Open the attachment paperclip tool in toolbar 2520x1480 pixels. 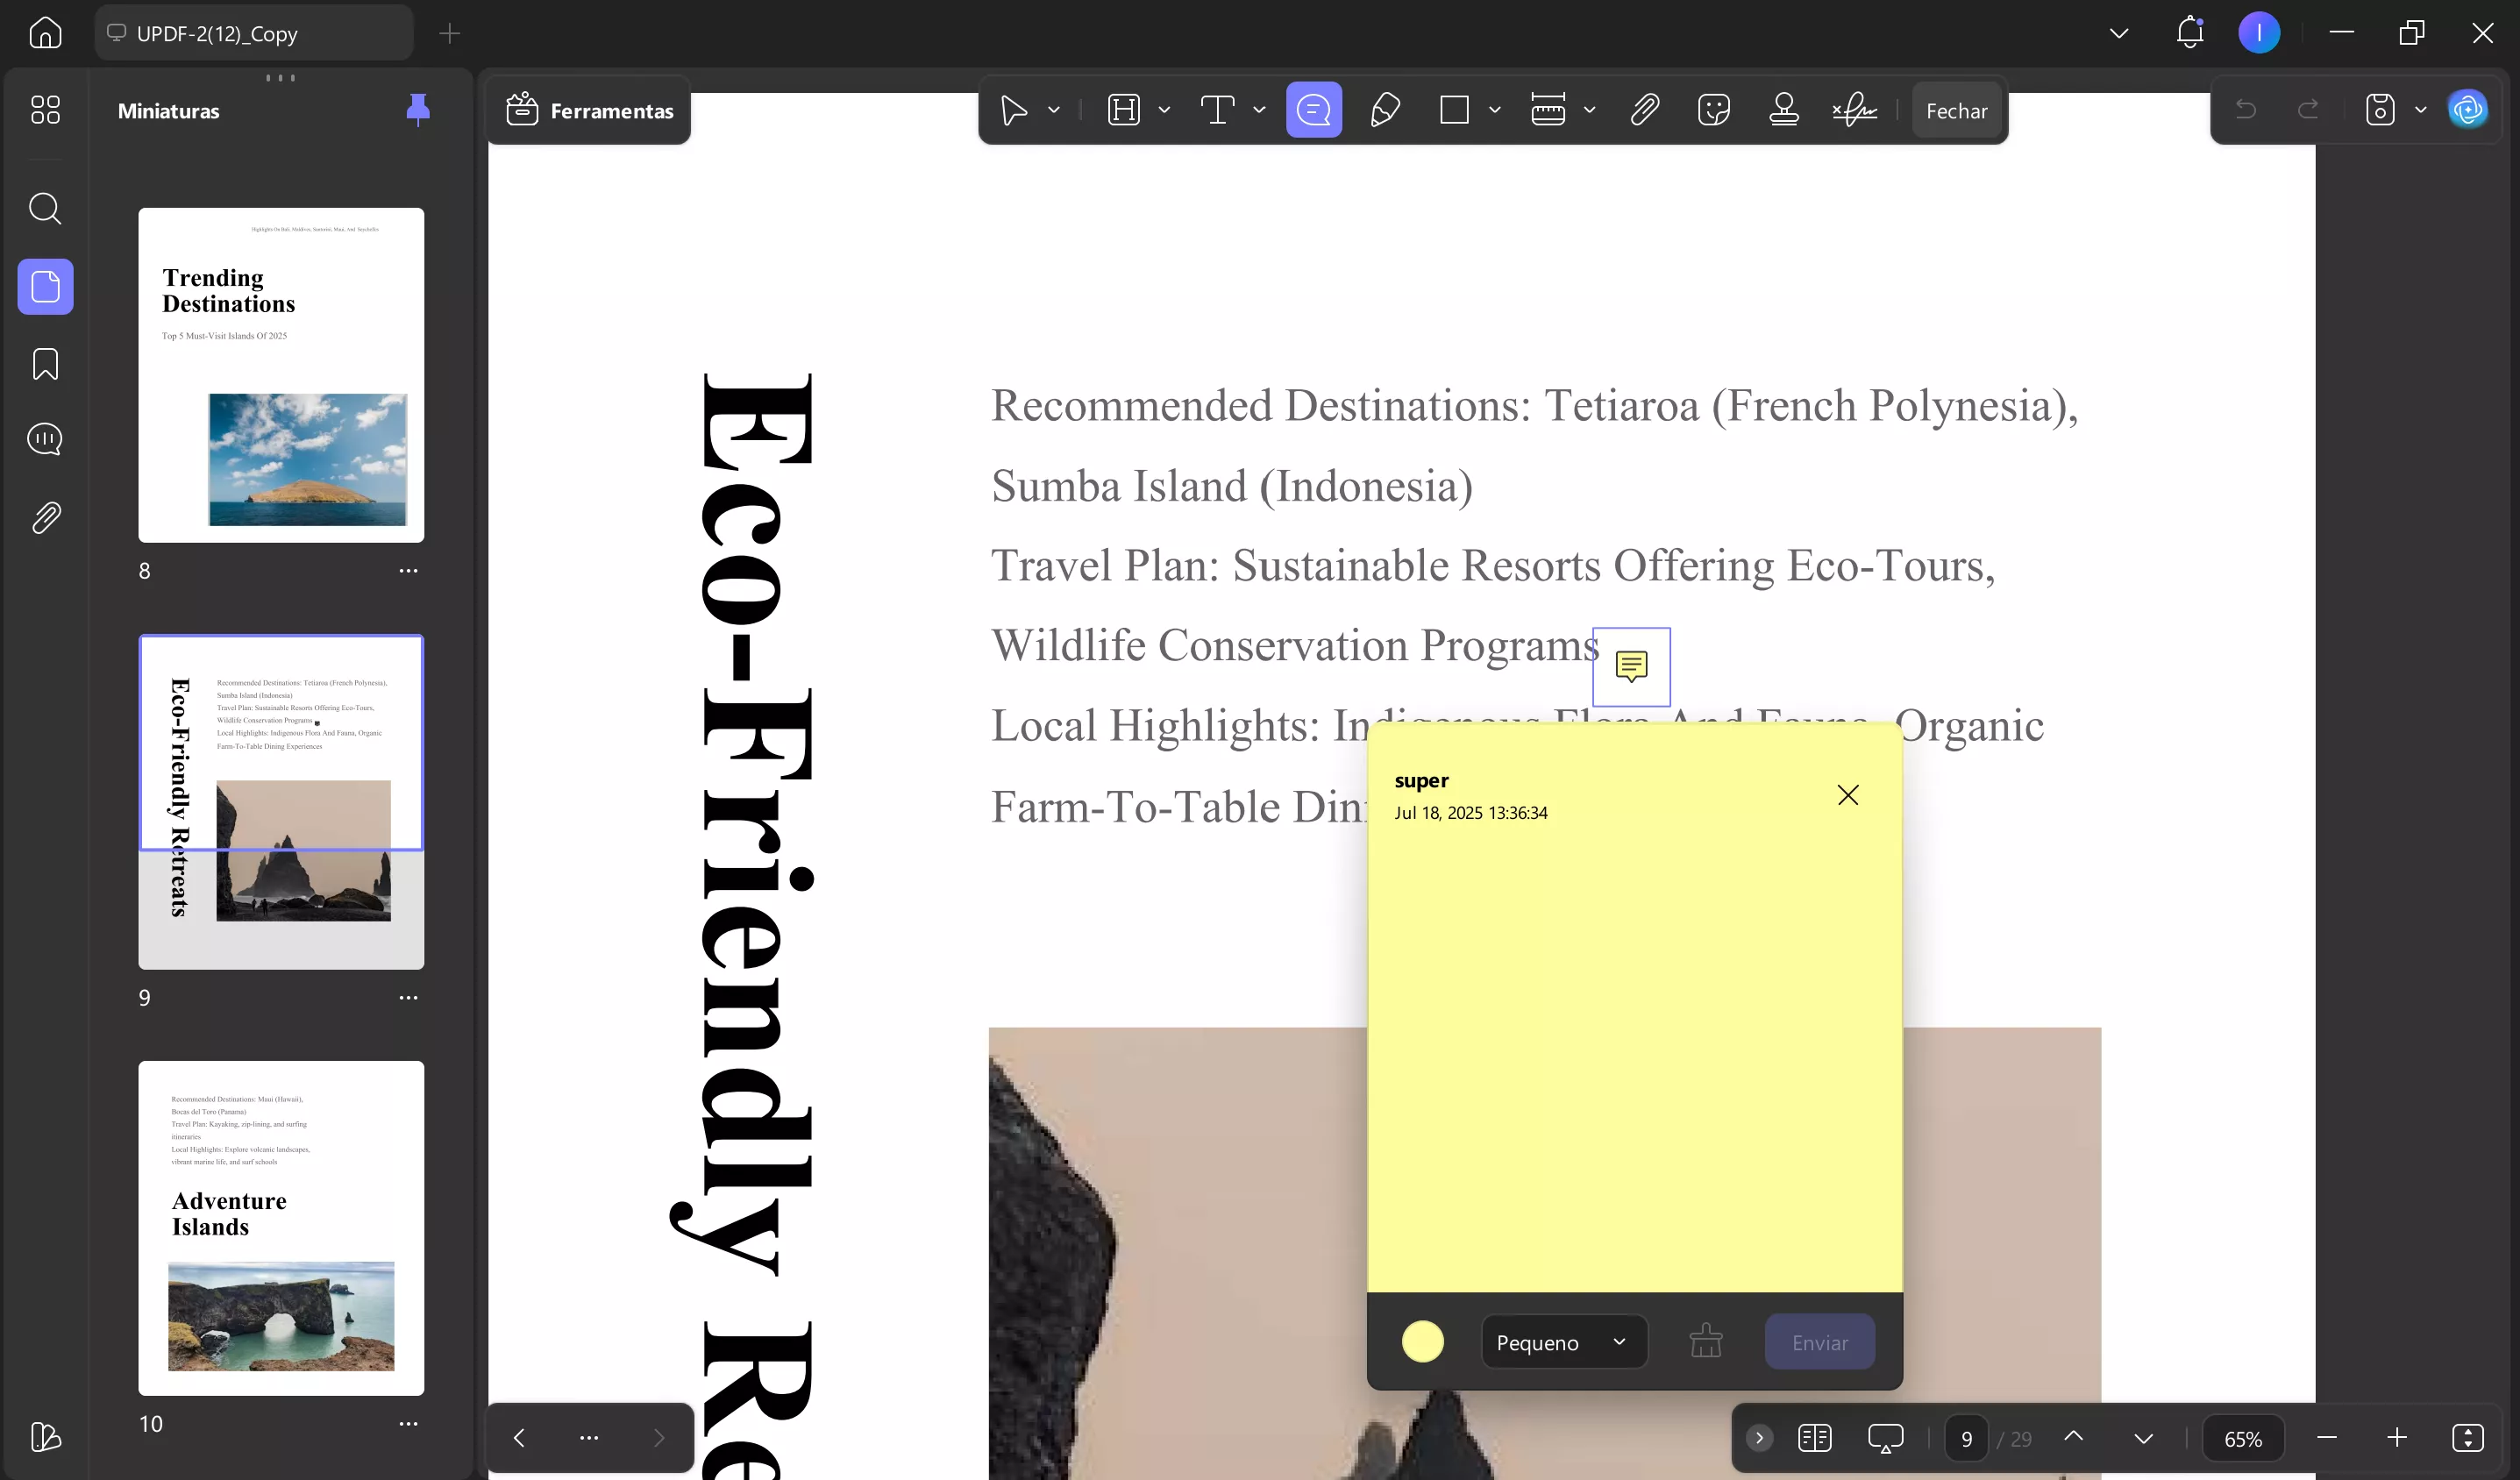click(1645, 110)
